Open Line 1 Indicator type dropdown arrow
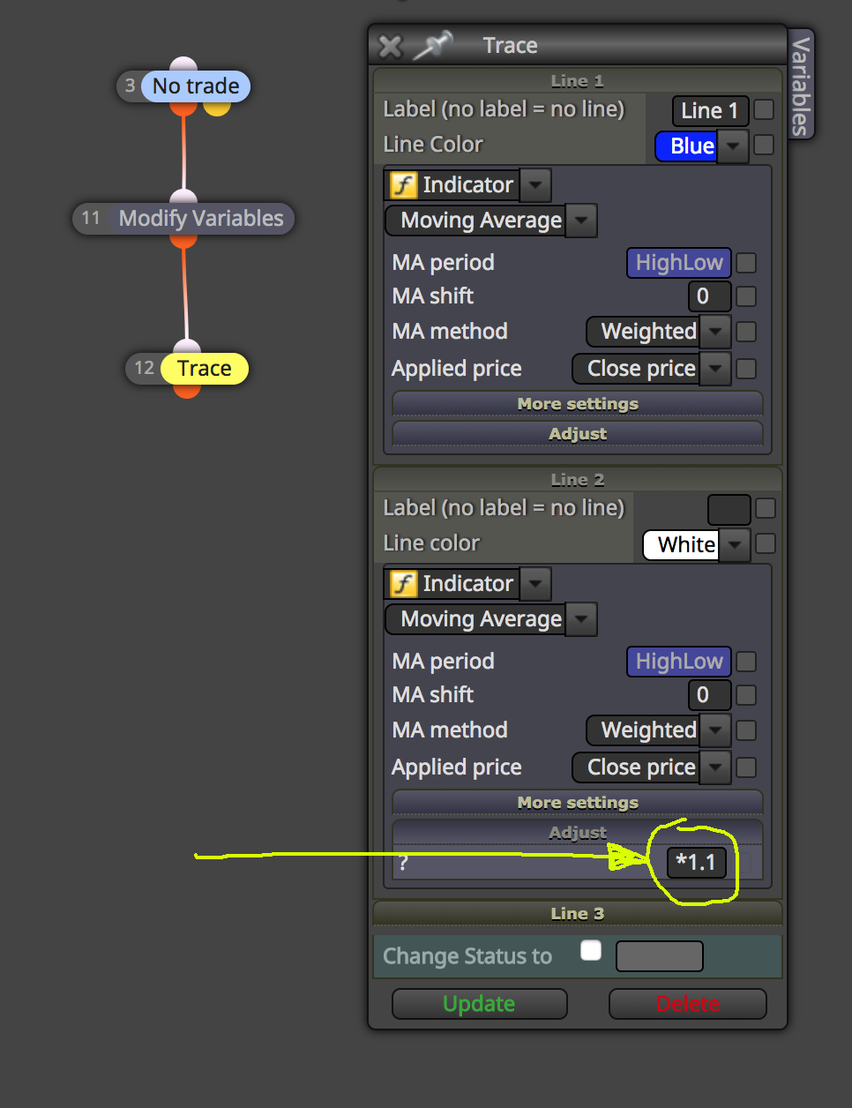 [535, 185]
